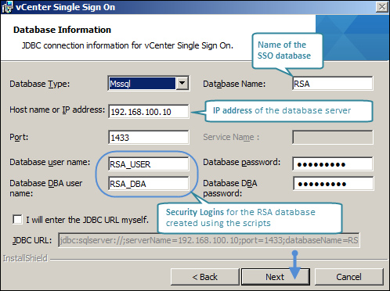This screenshot has width=390, height=291.
Task: Click the Database user name field RSA_USER
Action: [x=148, y=164]
